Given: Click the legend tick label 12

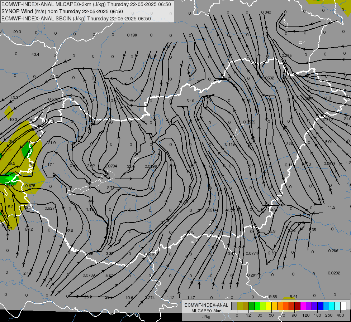Looking at the screenshot, I should [248, 315].
